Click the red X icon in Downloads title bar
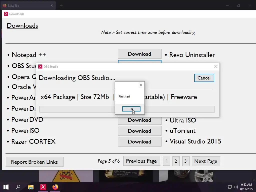 click(x=6, y=14)
